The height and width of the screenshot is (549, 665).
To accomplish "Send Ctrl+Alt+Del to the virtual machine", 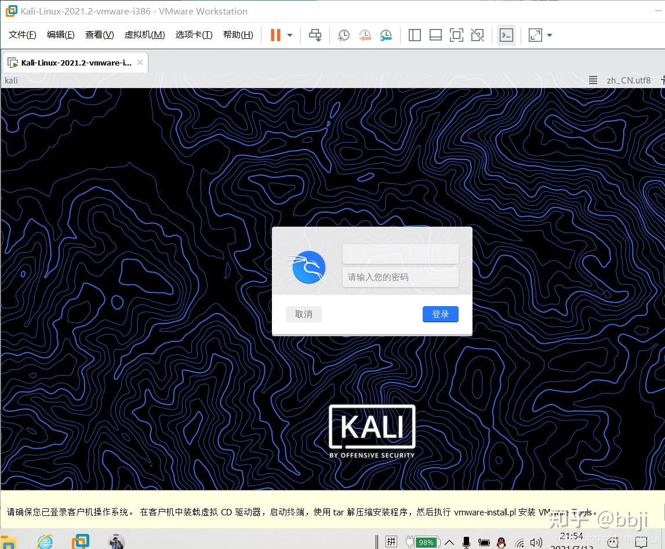I will [315, 35].
